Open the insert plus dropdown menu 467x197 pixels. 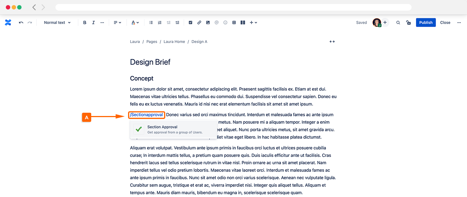tap(253, 23)
